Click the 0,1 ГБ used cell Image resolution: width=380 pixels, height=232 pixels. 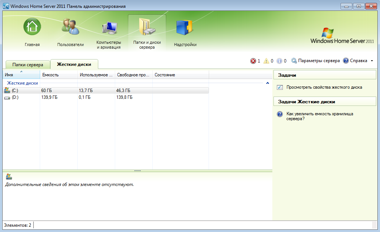84,97
